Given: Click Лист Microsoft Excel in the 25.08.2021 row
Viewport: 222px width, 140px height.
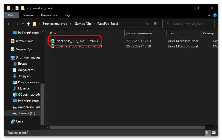Looking at the screenshot, I should pos(183,46).
